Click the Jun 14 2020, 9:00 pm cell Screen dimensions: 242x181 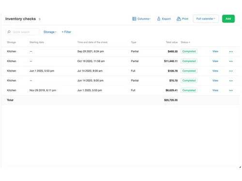click(x=91, y=81)
